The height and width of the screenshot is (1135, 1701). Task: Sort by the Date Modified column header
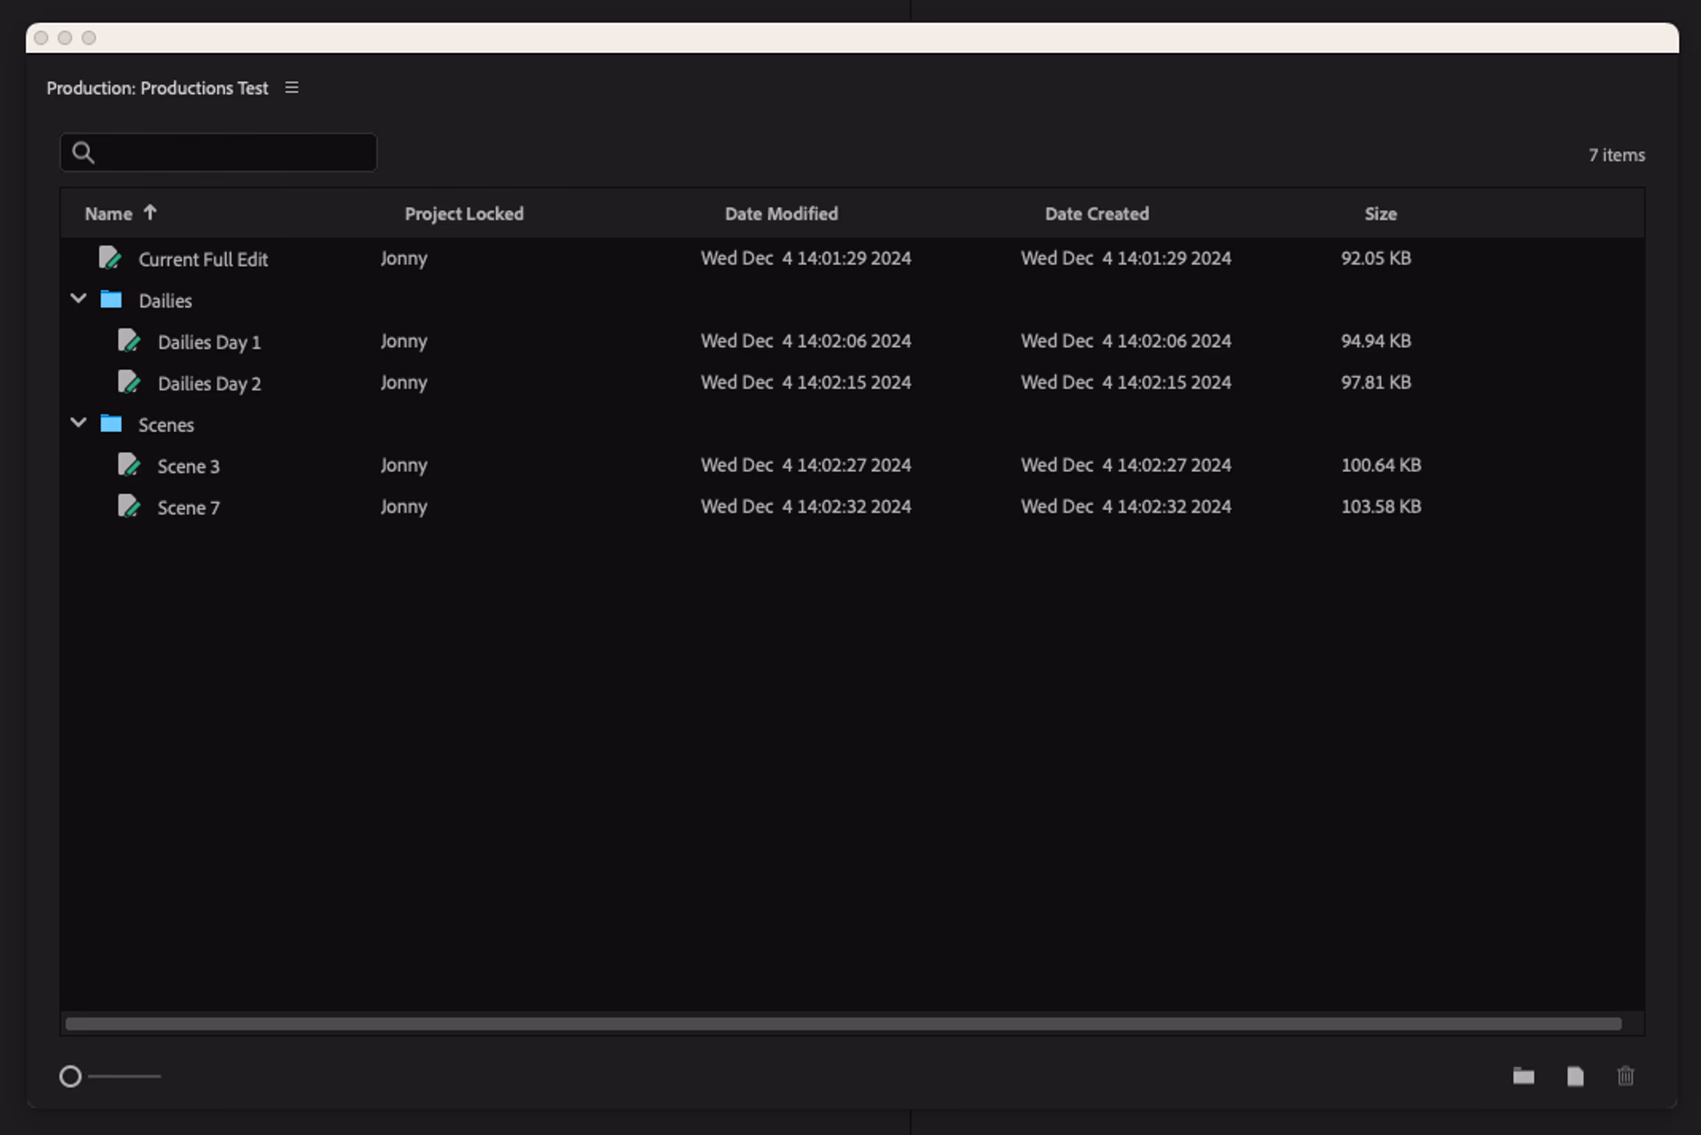781,213
